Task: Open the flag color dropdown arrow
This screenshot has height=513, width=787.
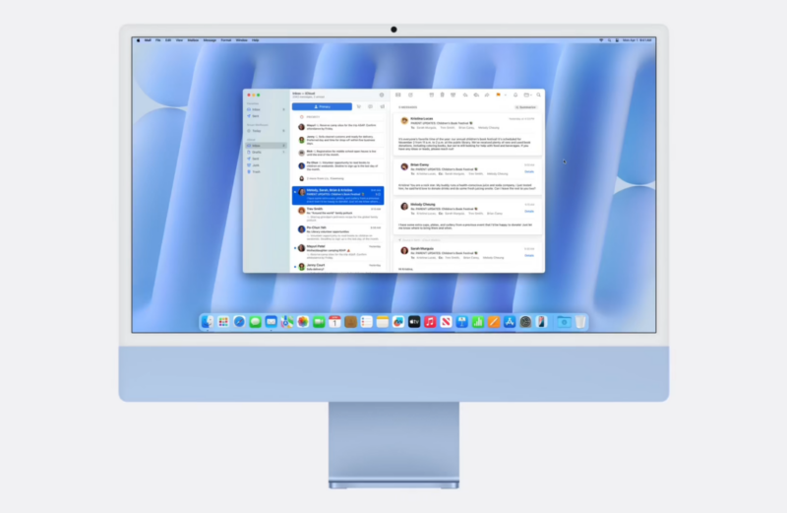Action: (x=506, y=95)
